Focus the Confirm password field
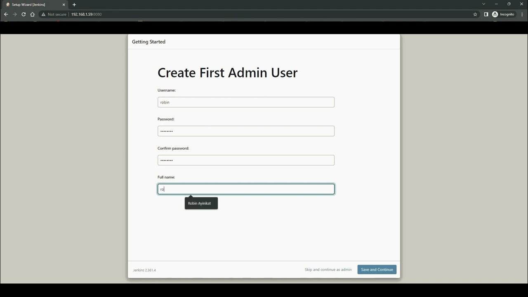This screenshot has width=528, height=297. pyautogui.click(x=246, y=160)
